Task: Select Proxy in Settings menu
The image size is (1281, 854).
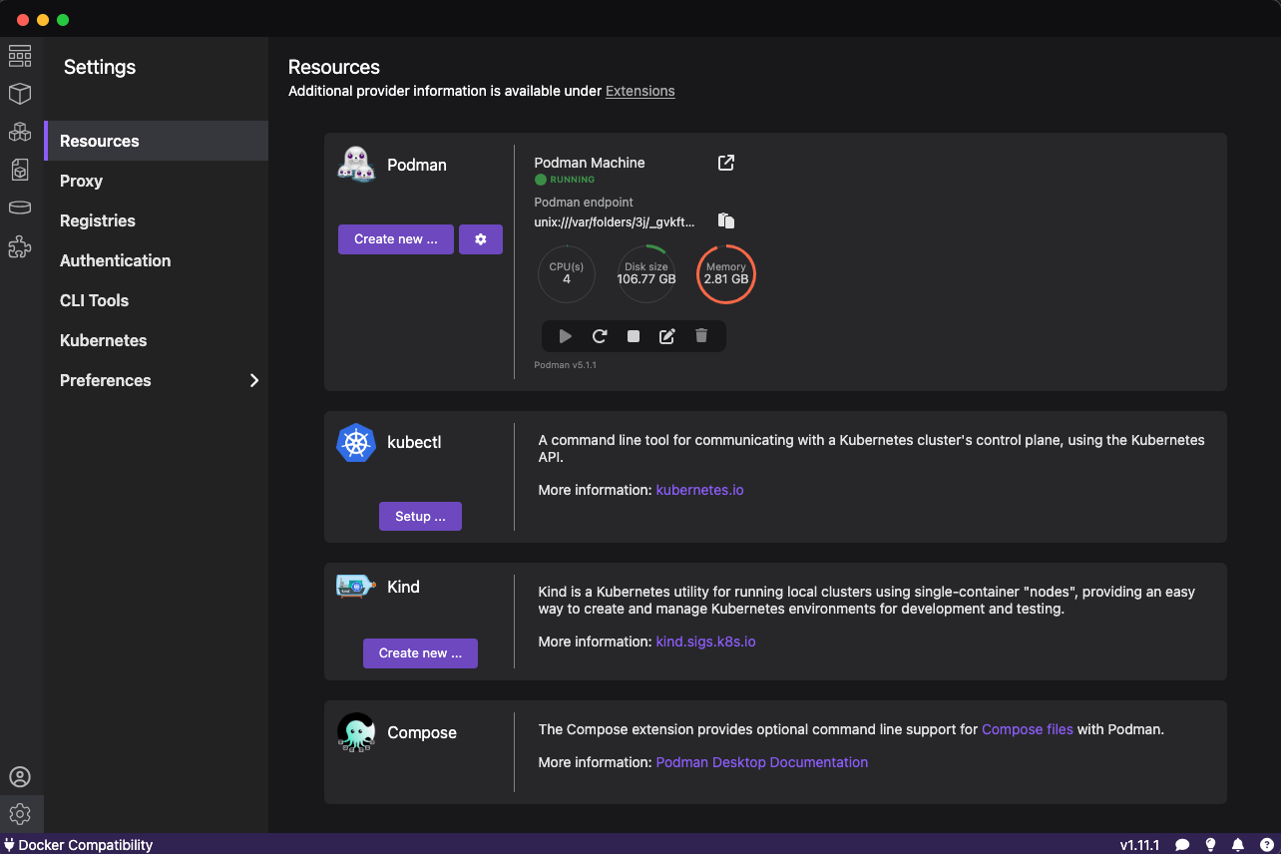Action: tap(157, 181)
